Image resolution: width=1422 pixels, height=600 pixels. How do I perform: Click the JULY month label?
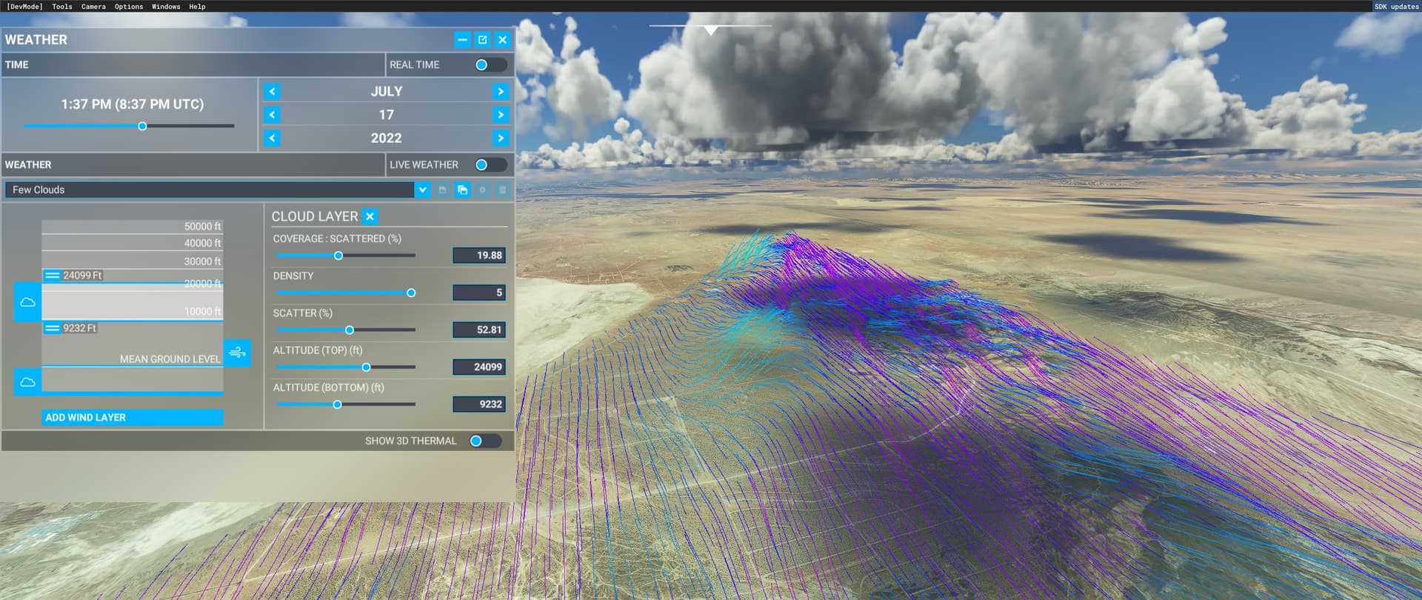pos(387,92)
